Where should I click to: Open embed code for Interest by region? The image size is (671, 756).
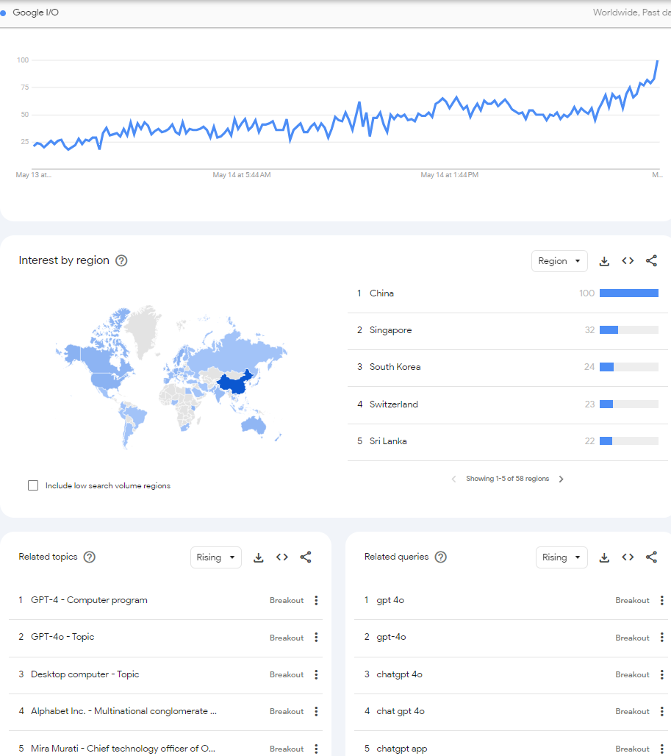[628, 261]
